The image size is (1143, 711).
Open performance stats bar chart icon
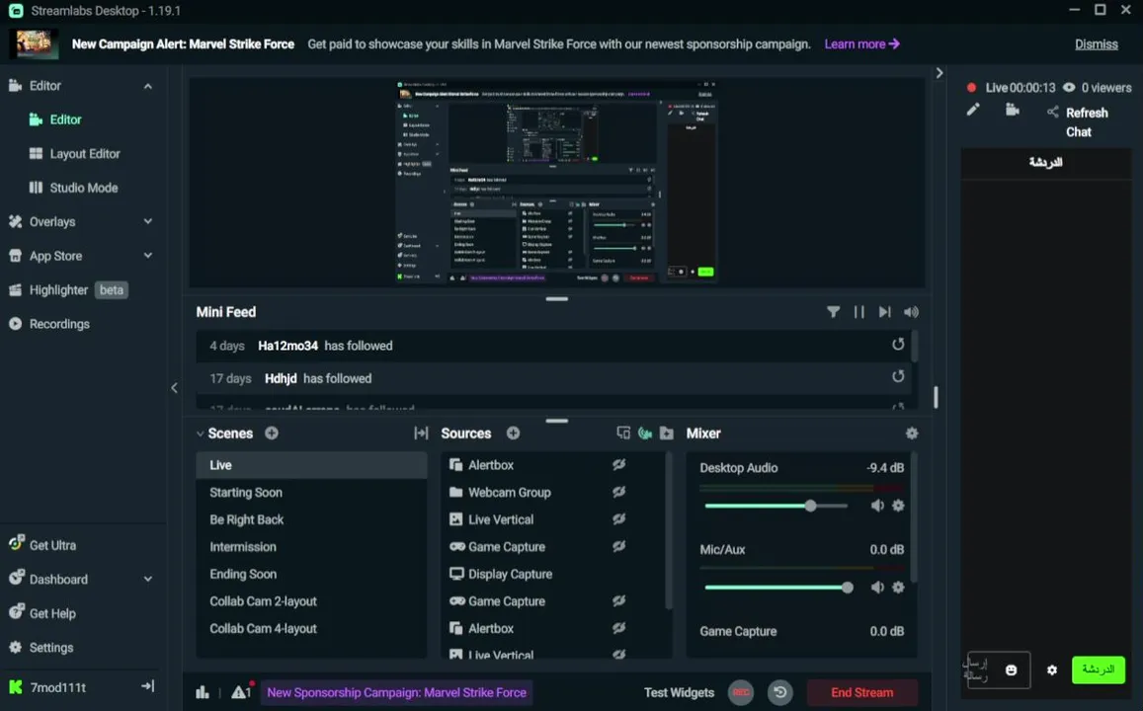pos(203,692)
